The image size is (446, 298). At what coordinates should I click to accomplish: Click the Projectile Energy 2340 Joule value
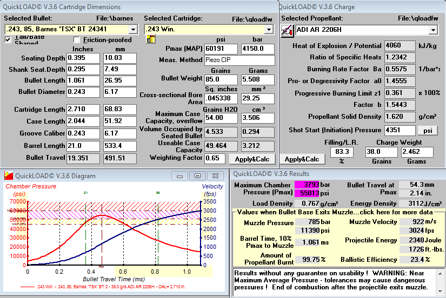pos(412,240)
